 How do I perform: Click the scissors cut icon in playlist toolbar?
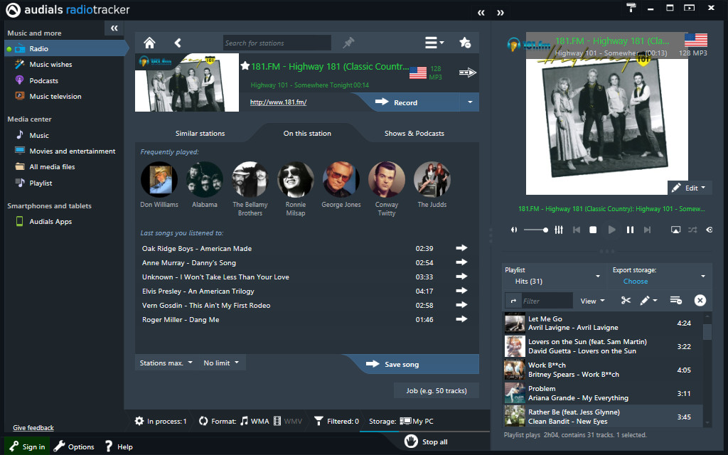[626, 301]
